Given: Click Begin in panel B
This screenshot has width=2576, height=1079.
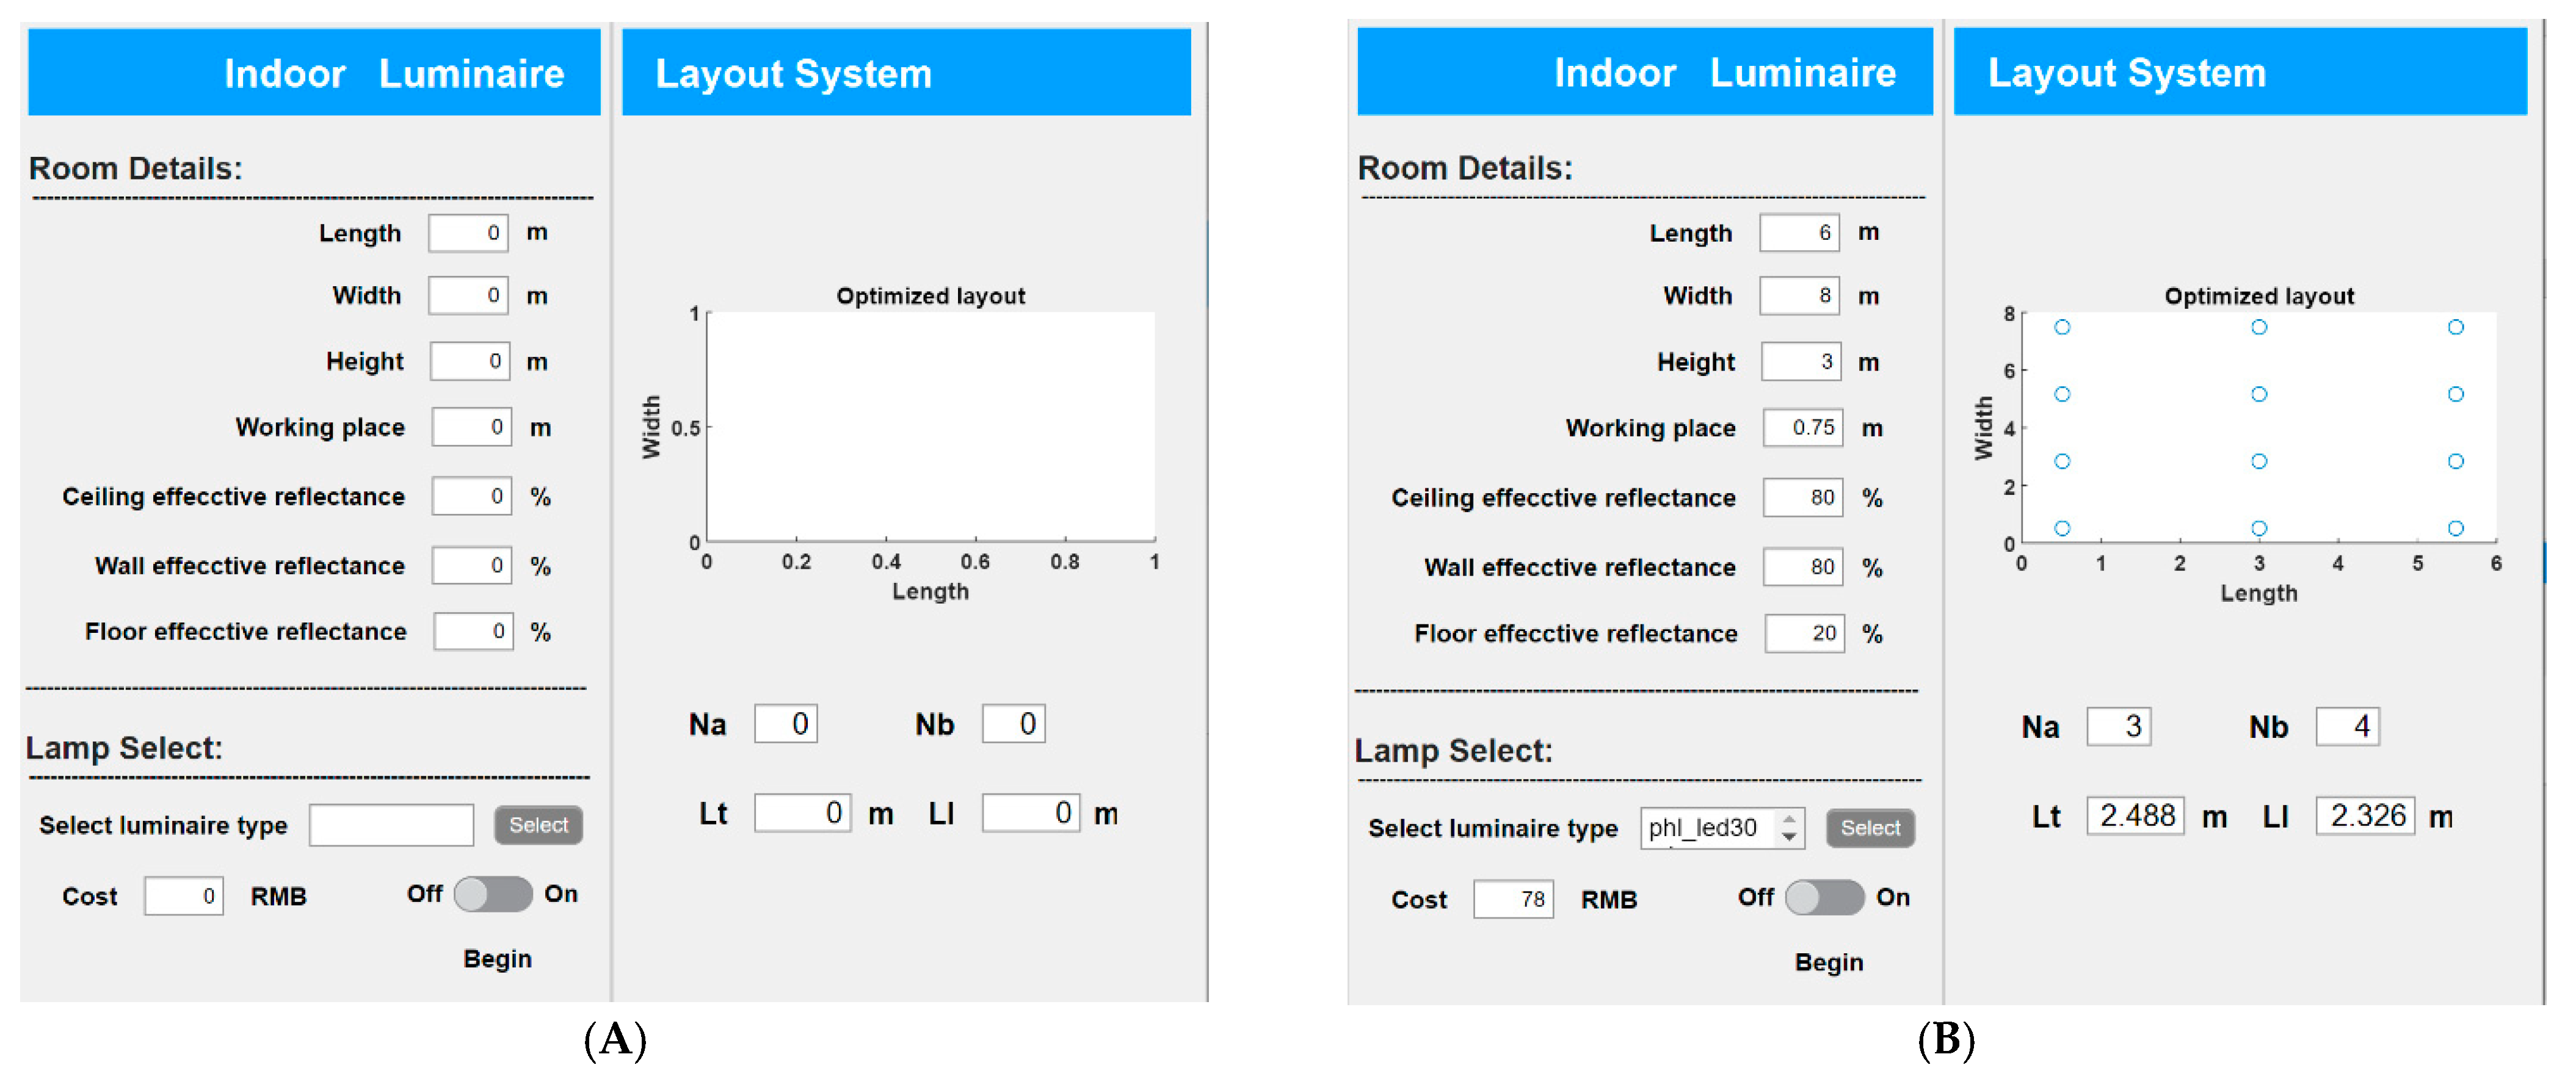Looking at the screenshot, I should coord(1828,962).
